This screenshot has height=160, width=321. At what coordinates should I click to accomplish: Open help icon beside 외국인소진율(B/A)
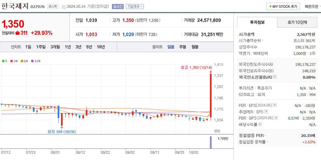[275, 77]
